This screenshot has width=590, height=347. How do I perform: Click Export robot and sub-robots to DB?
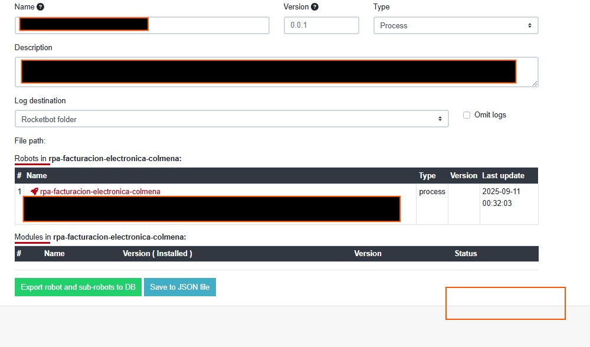78,287
